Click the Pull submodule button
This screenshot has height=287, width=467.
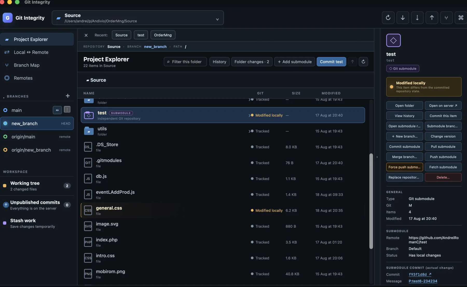(443, 147)
